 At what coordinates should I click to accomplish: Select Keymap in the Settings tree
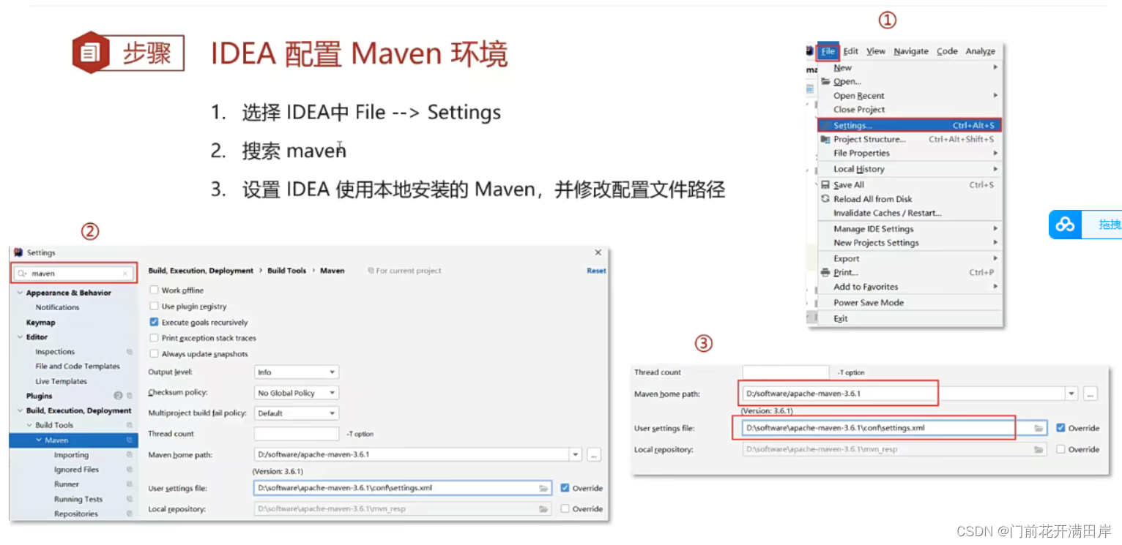pos(41,323)
